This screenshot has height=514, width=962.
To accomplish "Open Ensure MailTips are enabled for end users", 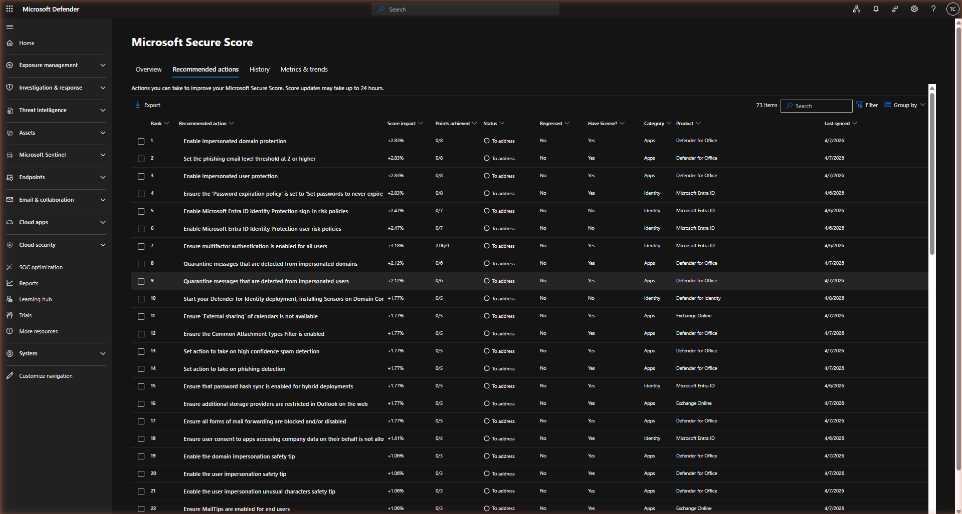I will 237,509.
